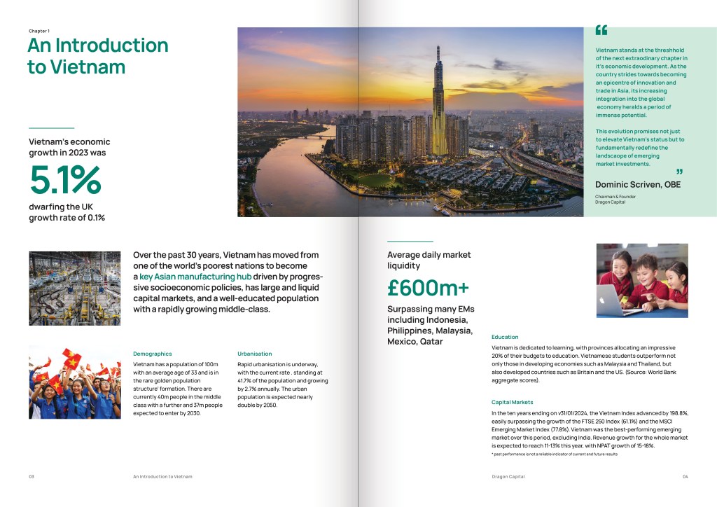
Task: Click the "Average daily market liquidity" heading
Action: (x=429, y=261)
